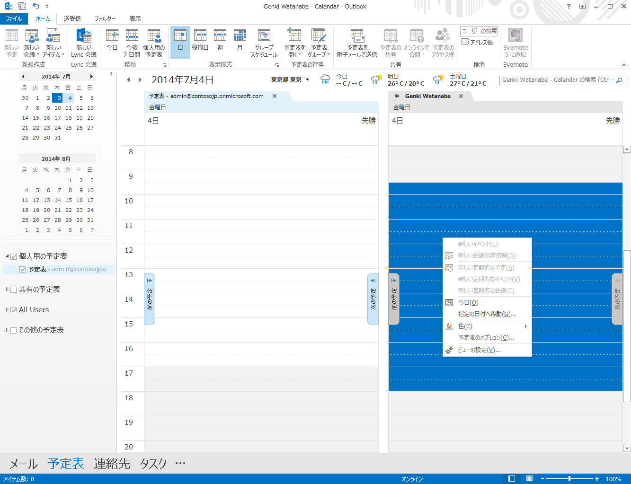Open the 新しい会議 new meeting button
Viewport: 631px width, 484px height.
coord(32,43)
